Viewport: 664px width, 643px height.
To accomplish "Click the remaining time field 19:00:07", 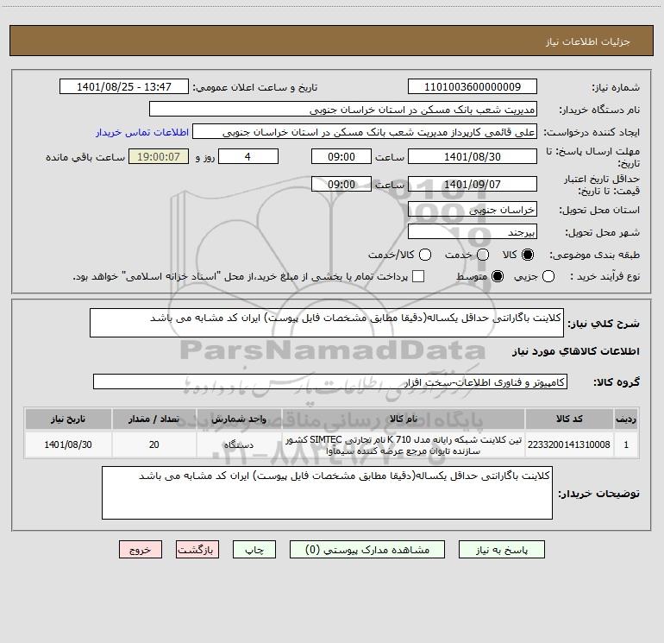I will [159, 156].
